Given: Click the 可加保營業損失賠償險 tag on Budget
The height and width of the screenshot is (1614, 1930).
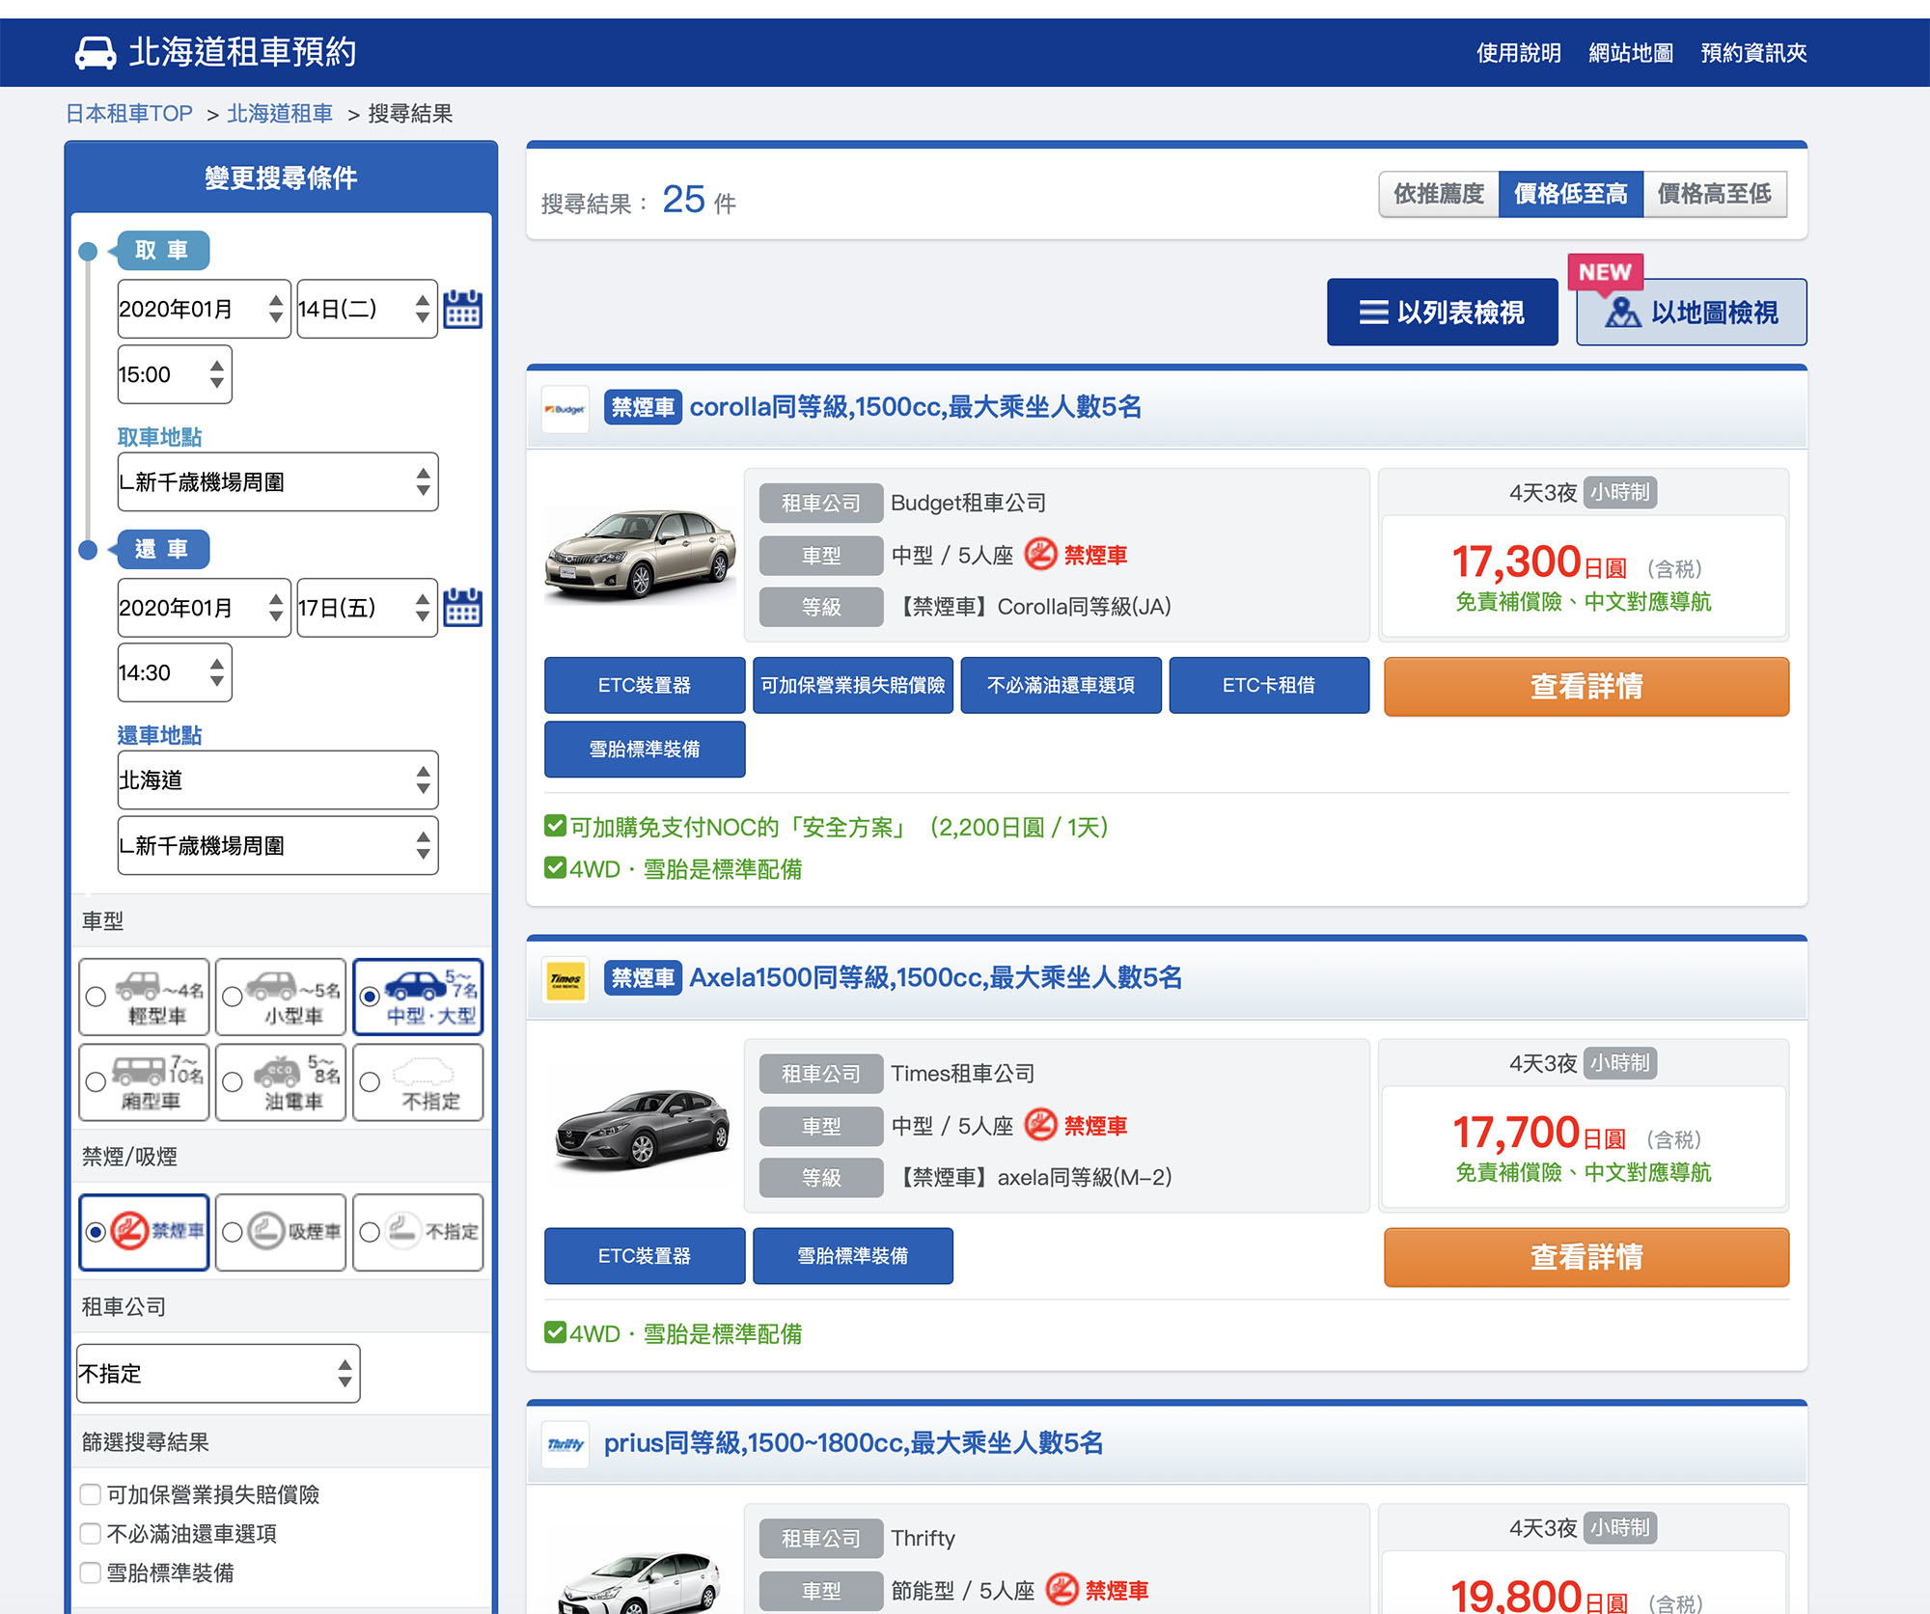Looking at the screenshot, I should [853, 685].
